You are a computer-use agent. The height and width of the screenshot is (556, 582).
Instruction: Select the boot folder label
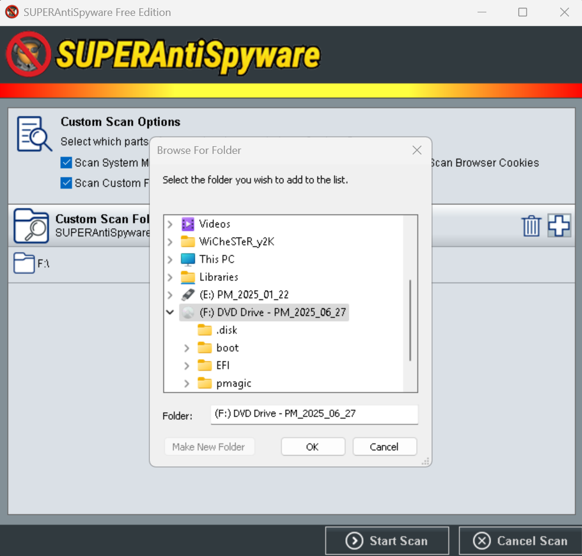pos(227,348)
